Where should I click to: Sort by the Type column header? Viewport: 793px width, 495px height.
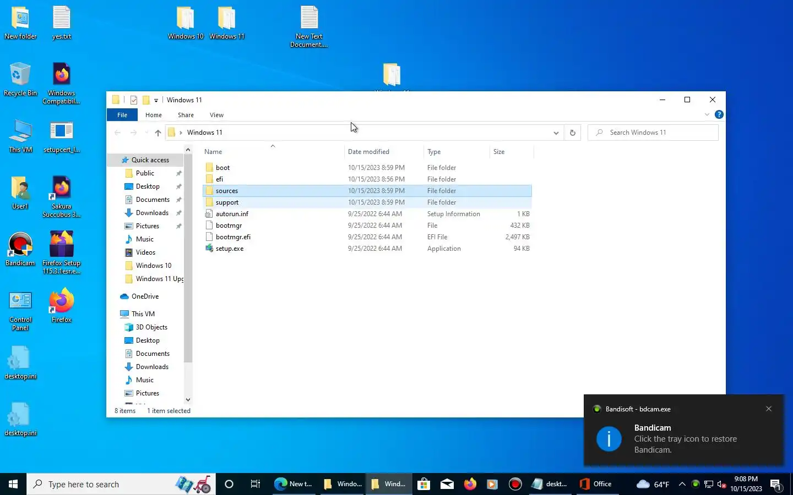click(x=457, y=152)
